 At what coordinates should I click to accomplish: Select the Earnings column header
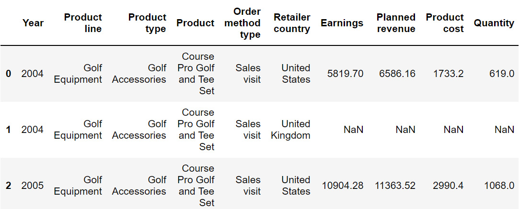point(342,23)
